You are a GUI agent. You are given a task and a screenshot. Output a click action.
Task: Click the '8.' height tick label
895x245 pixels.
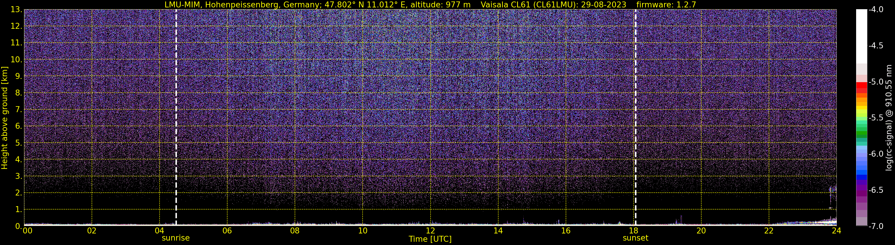(18, 93)
